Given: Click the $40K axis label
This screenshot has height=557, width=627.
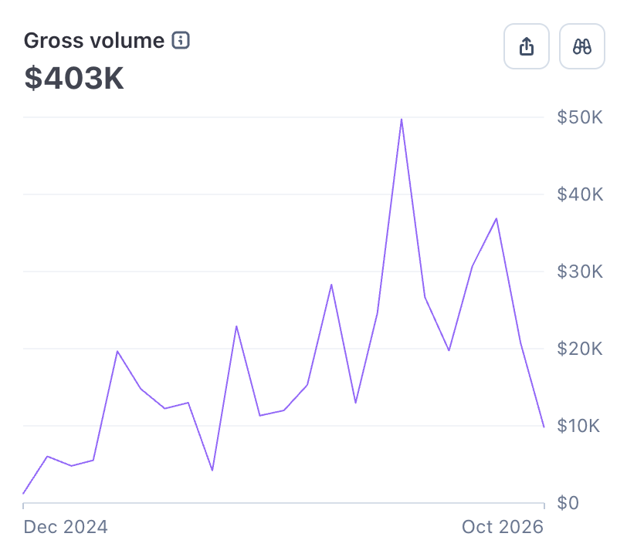Looking at the screenshot, I should click(580, 194).
